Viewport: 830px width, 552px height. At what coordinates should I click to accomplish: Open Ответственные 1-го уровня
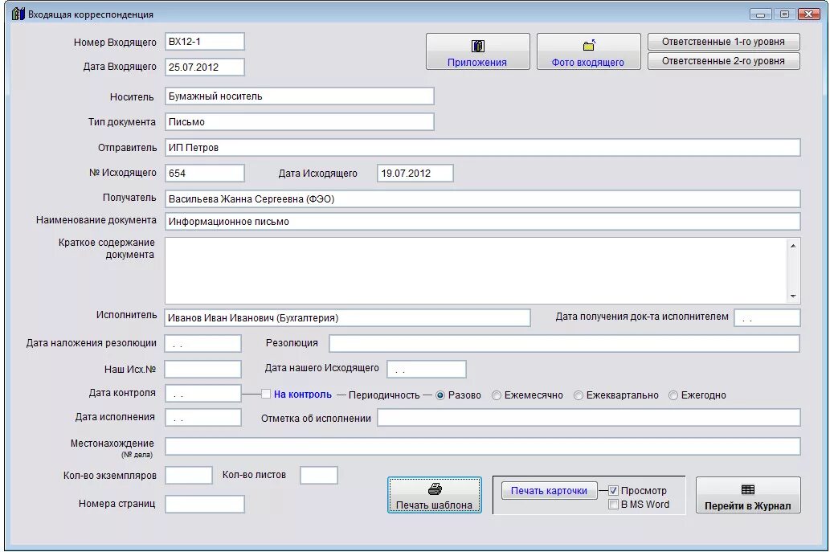coord(723,42)
